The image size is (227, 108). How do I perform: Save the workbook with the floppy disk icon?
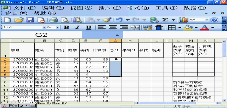click(29, 20)
